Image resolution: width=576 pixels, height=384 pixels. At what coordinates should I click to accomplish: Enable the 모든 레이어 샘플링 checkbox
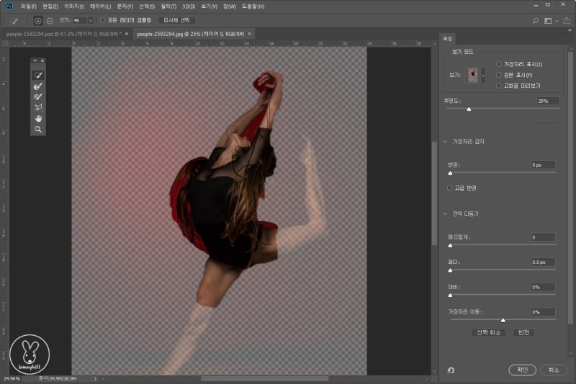pyautogui.click(x=102, y=21)
